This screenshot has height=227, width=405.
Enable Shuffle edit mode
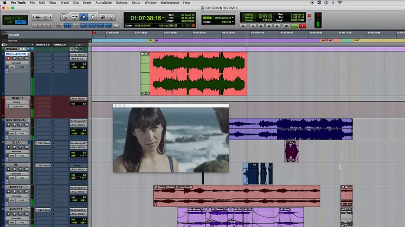(9, 18)
